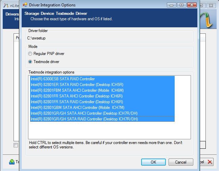Close the Driver Integration Options dialog
This screenshot has width=219, height=171.
coord(192,5)
